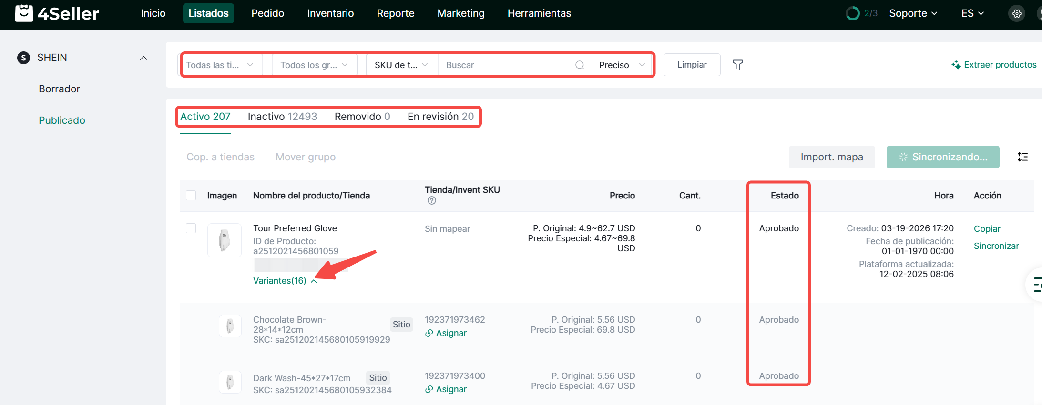Open the Preciso match type dropdown
This screenshot has height=405, width=1042.
(x=622, y=65)
